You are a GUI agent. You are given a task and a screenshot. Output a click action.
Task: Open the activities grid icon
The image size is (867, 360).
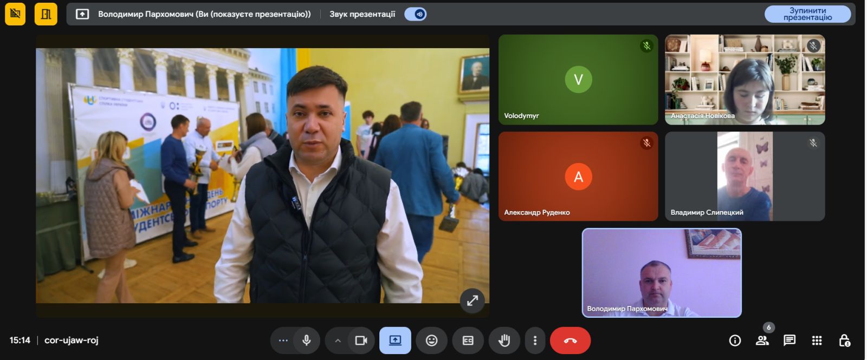click(817, 341)
